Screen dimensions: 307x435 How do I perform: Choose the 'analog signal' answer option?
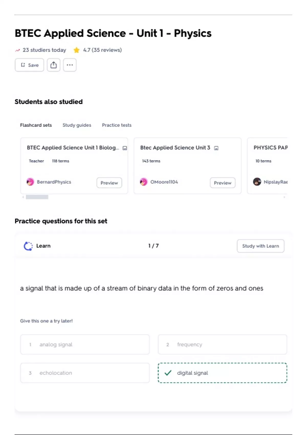coord(85,344)
